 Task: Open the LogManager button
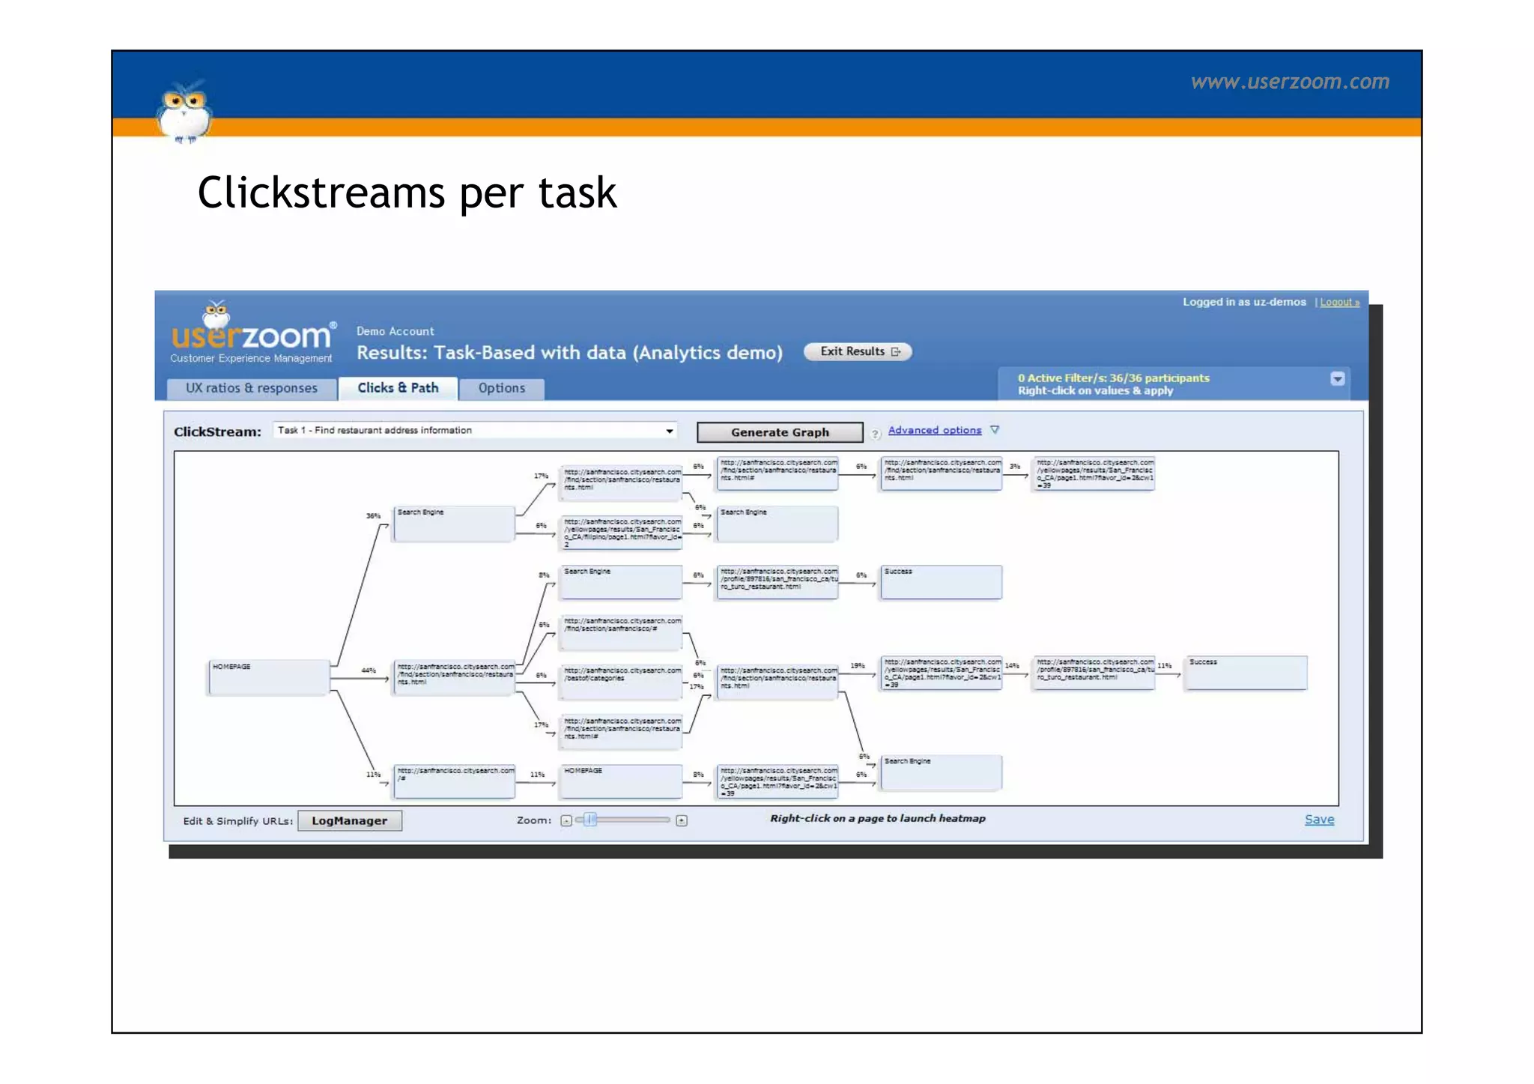(x=349, y=821)
